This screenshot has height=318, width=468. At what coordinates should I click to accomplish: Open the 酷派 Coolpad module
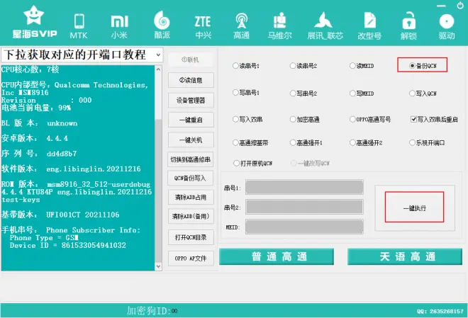pos(162,25)
